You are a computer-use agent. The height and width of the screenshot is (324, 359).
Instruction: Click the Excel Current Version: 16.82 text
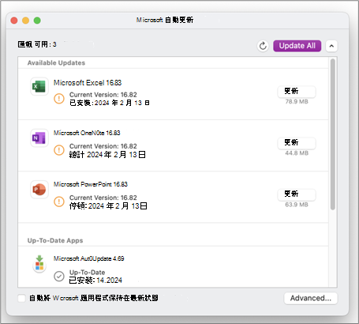[x=103, y=95]
